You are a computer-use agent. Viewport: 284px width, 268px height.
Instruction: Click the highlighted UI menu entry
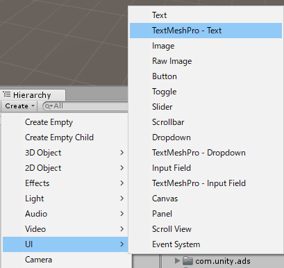click(65, 244)
